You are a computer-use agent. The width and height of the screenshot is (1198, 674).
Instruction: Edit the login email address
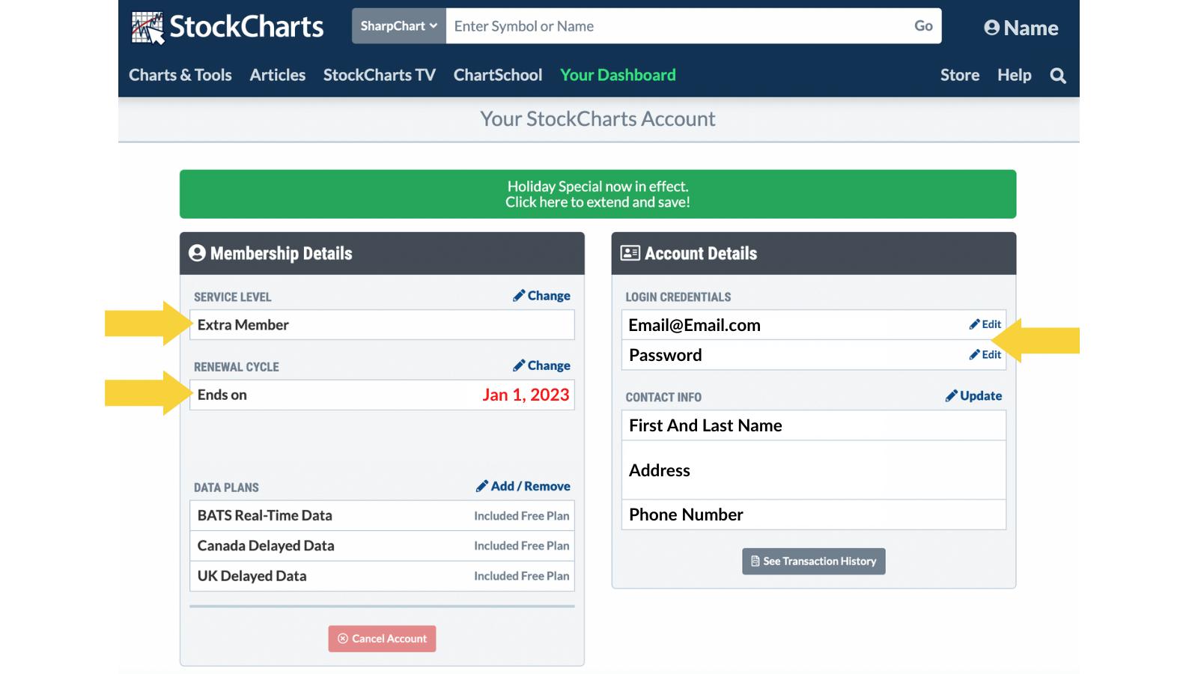[985, 324]
